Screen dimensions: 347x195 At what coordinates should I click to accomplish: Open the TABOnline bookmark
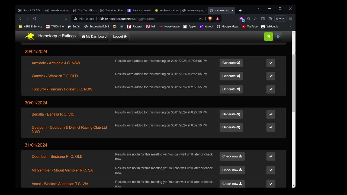(54, 27)
